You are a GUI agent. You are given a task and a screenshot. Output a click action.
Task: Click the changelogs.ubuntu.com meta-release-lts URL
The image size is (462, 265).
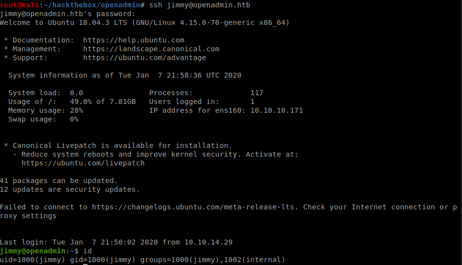193,207
